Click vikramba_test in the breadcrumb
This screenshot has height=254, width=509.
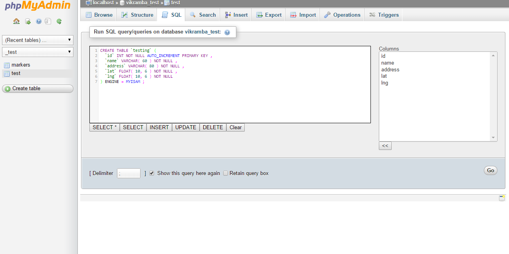click(x=143, y=3)
